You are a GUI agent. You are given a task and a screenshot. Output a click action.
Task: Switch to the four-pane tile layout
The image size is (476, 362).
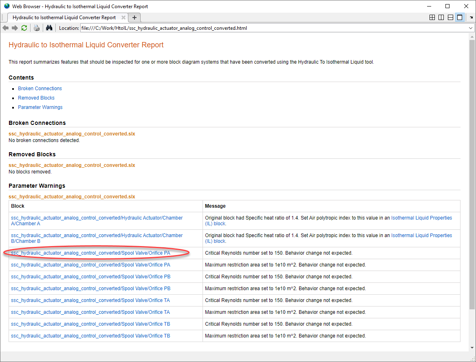pos(432,18)
